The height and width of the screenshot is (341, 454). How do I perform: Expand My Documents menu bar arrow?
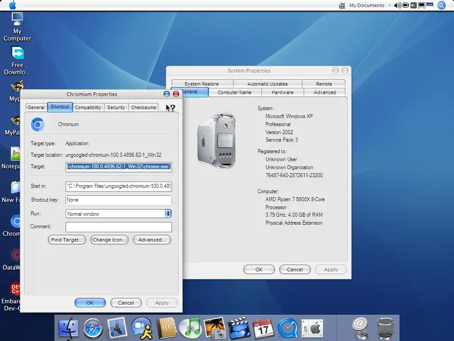[389, 5]
